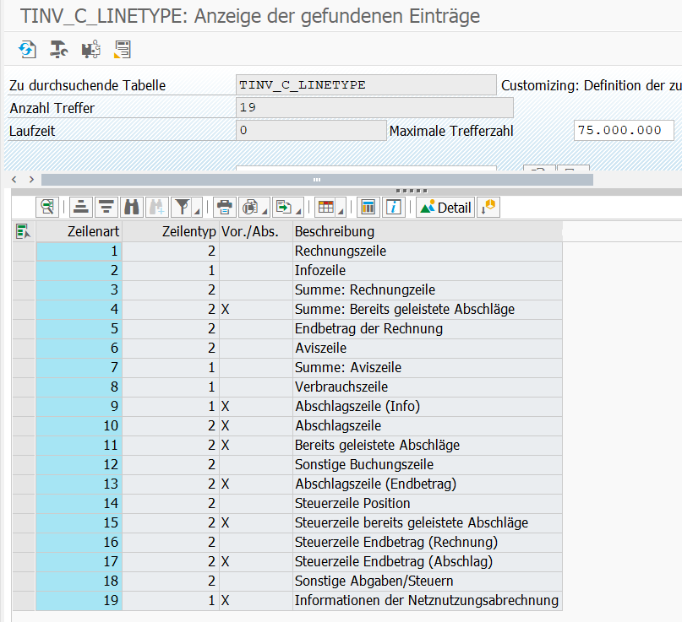Sort the table in ascending order

click(80, 207)
